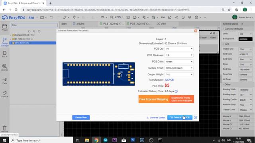Switch to the PCB_2020-02-17 tab
The height and width of the screenshot is (143, 255).
click(112, 24)
